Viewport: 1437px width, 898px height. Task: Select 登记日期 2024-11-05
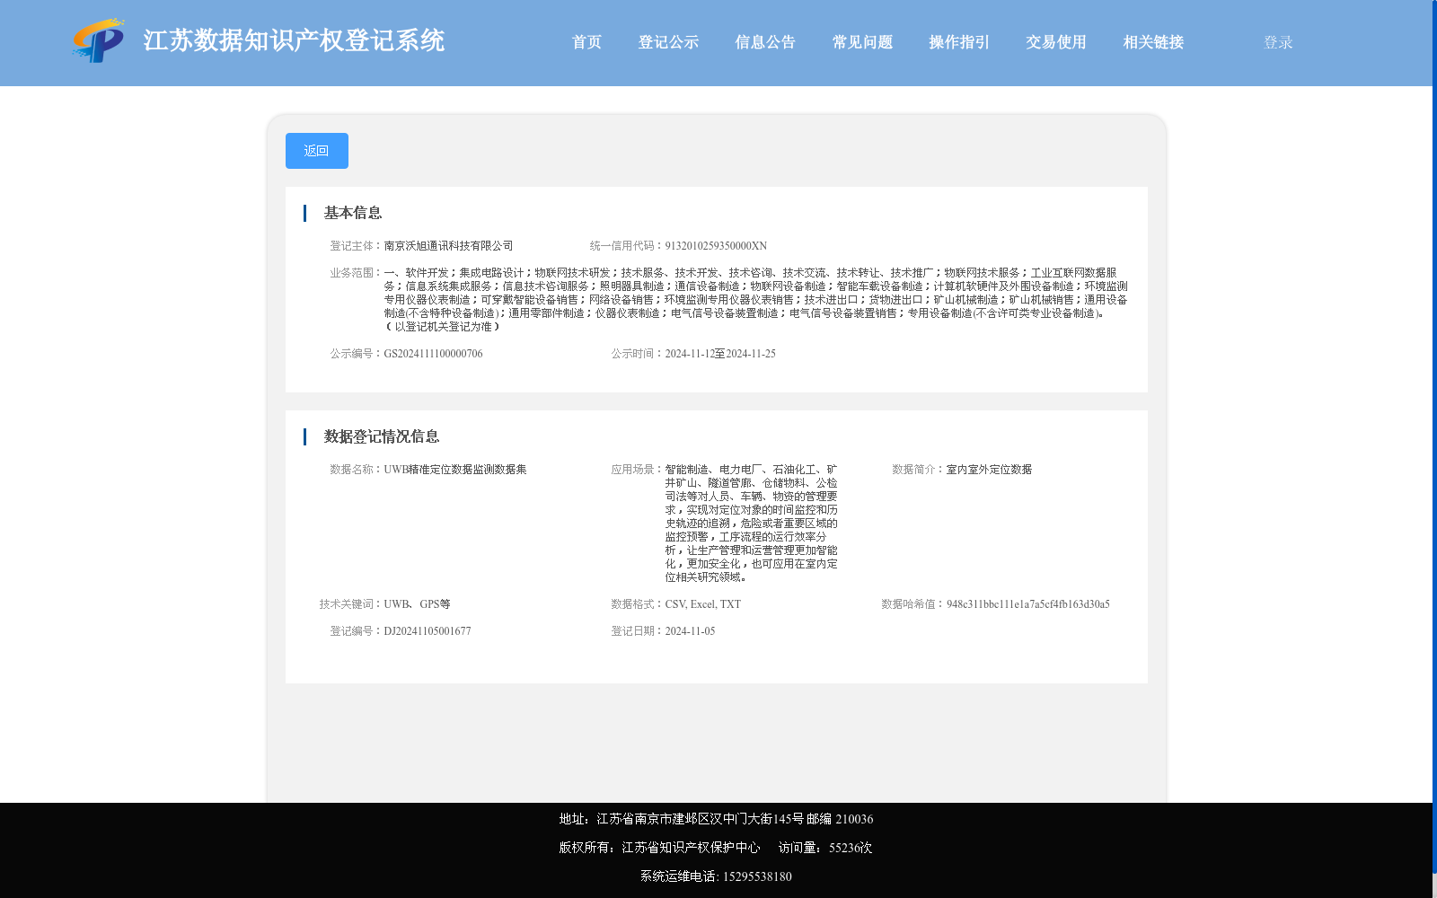tap(690, 631)
